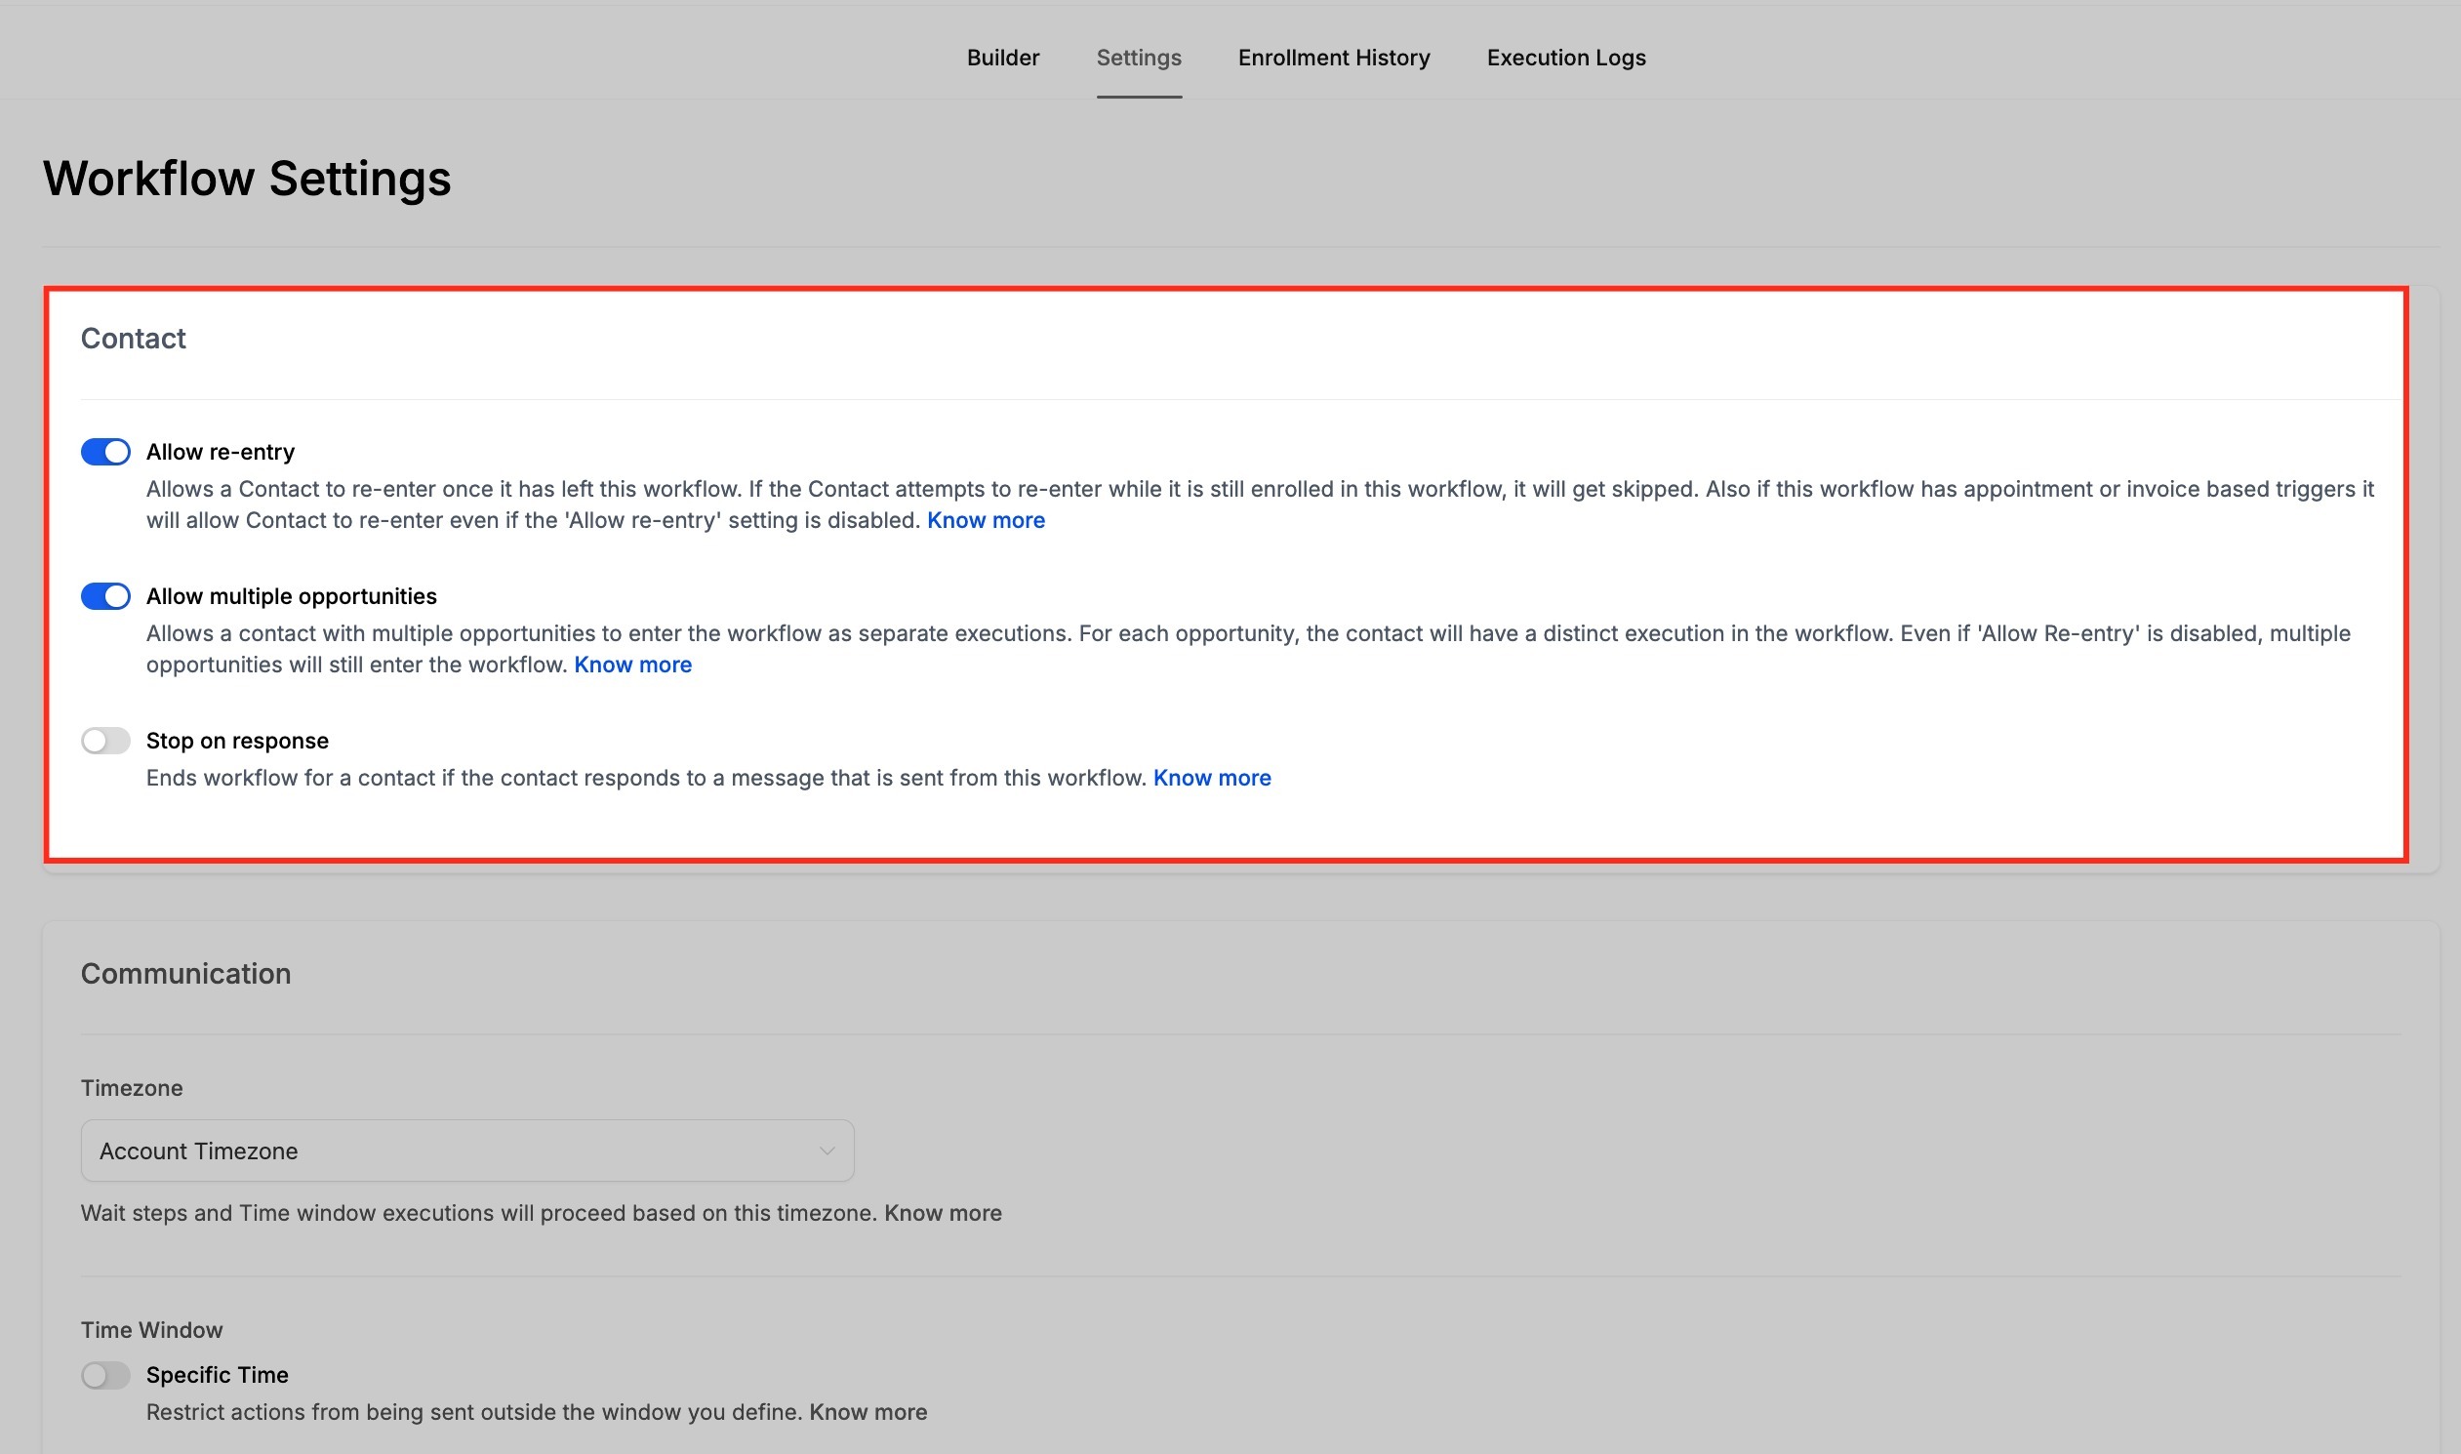Turn off Allow multiple opportunities switch

point(105,595)
